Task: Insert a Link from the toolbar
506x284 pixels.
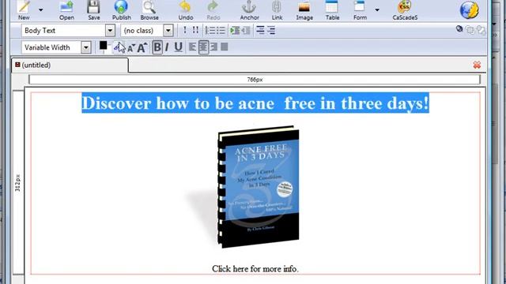Action: point(277,10)
